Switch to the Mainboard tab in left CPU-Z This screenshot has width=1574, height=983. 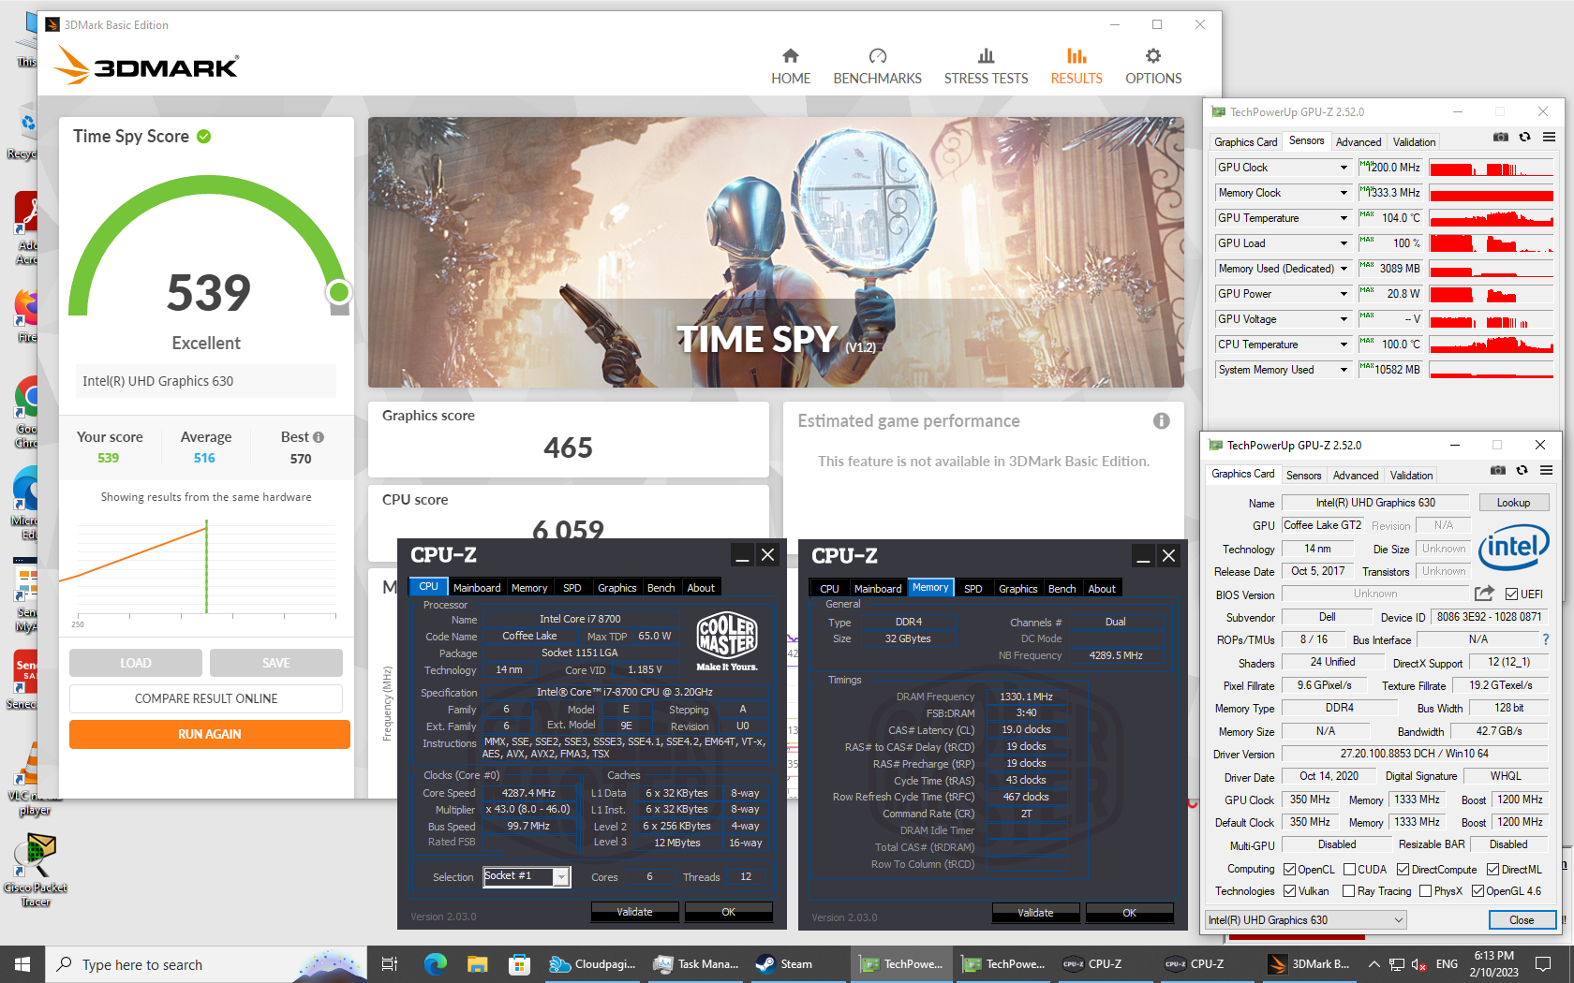click(477, 588)
